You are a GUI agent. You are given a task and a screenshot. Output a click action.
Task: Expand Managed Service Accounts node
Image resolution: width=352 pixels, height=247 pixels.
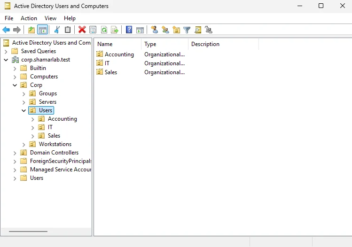pos(15,170)
